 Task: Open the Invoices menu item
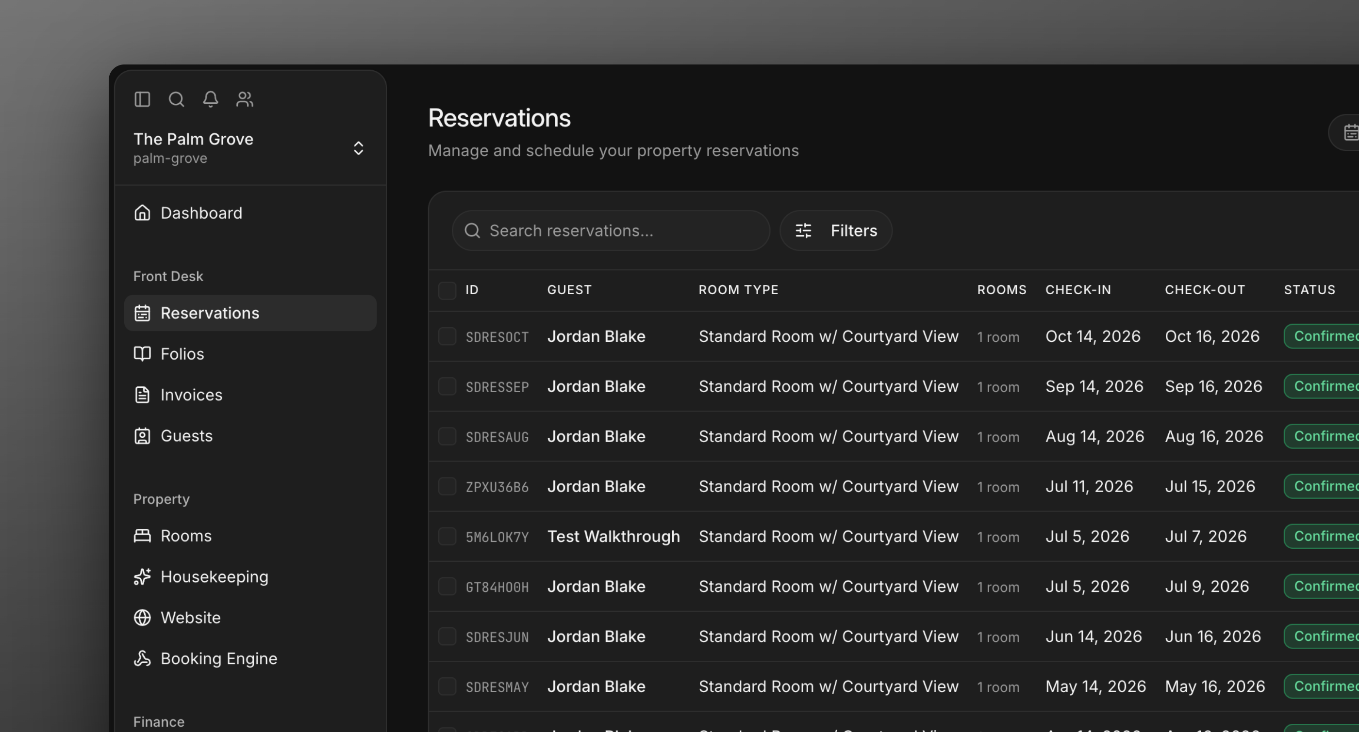tap(250, 395)
